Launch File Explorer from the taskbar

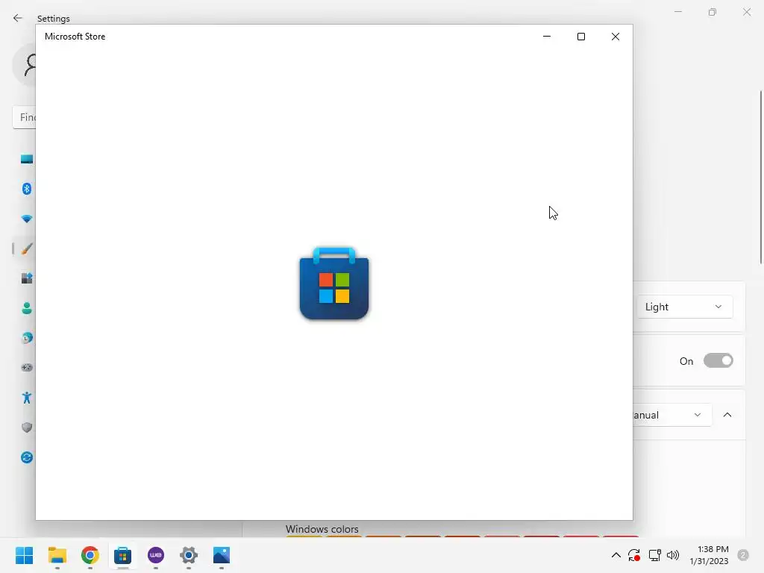point(57,555)
